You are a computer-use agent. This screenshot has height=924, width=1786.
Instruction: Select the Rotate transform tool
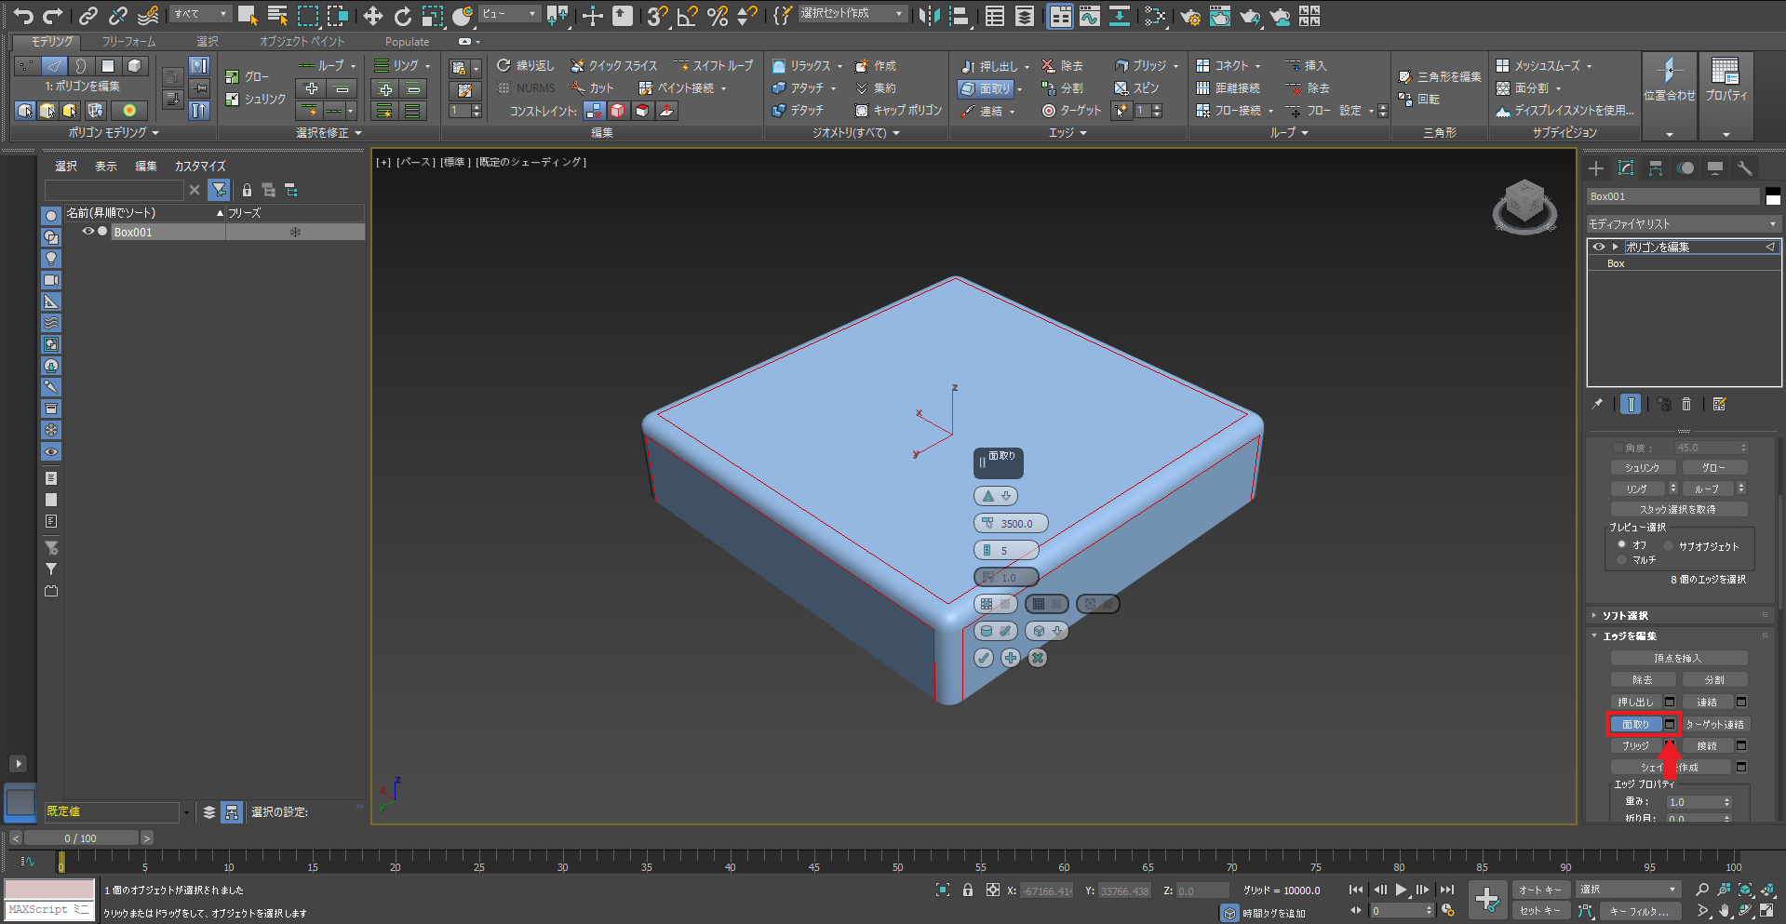pos(402,16)
